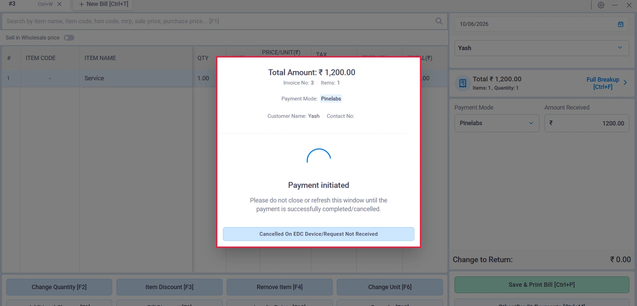Click the 1.00 quantity cell
The width and height of the screenshot is (637, 306).
[x=203, y=78]
